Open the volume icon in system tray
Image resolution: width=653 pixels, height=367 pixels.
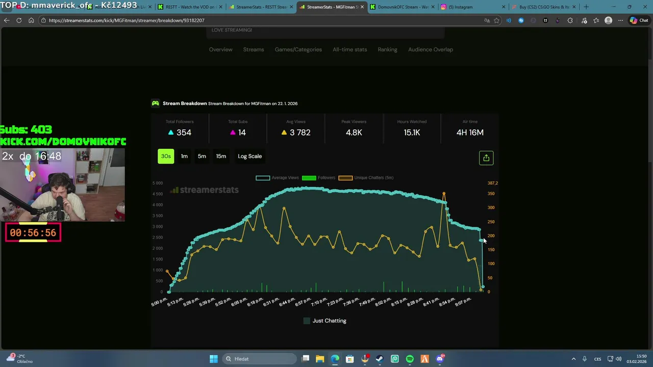618,359
